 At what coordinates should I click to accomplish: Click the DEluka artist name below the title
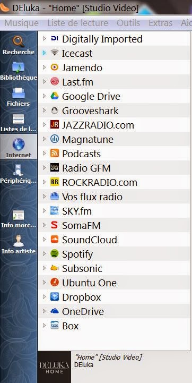84,365
